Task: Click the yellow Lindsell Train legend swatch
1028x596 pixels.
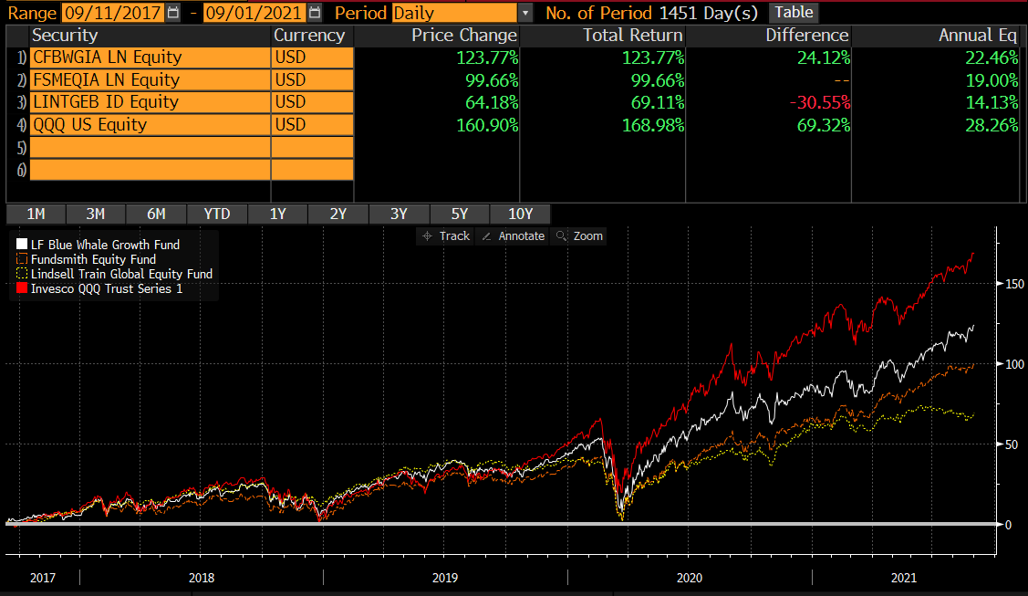Action: pos(22,274)
